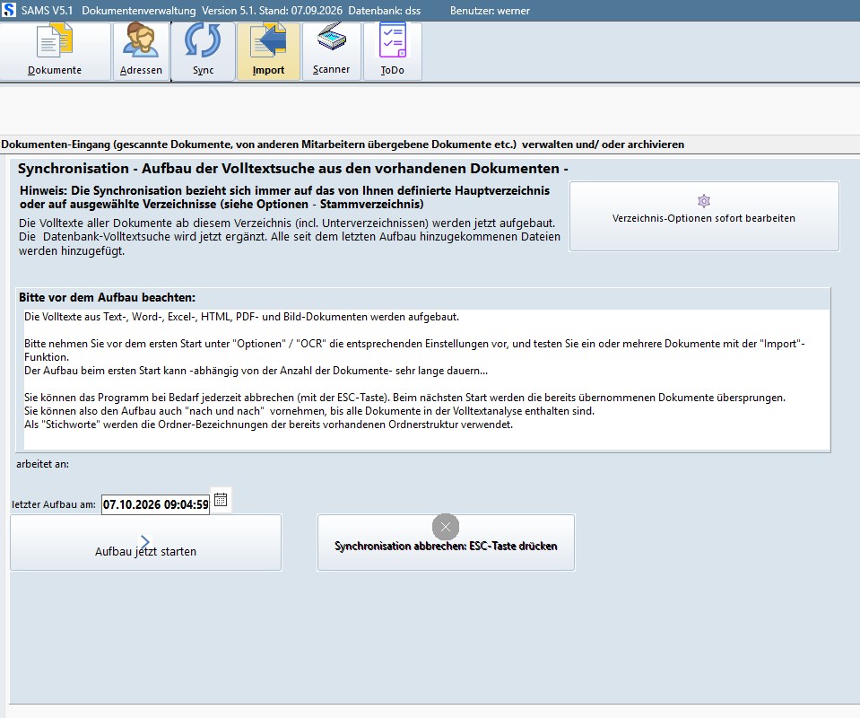860x718 pixels.
Task: Click the Dokumenten-Eingang description bar text
Action: click(343, 144)
